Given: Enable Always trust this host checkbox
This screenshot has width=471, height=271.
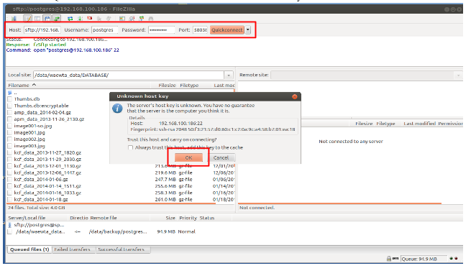Looking at the screenshot, I should pyautogui.click(x=130, y=147).
